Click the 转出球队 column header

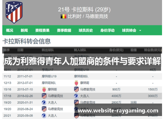pos(48,50)
